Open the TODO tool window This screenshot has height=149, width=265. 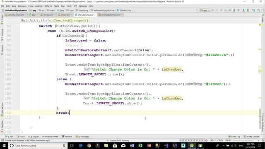coord(21,137)
